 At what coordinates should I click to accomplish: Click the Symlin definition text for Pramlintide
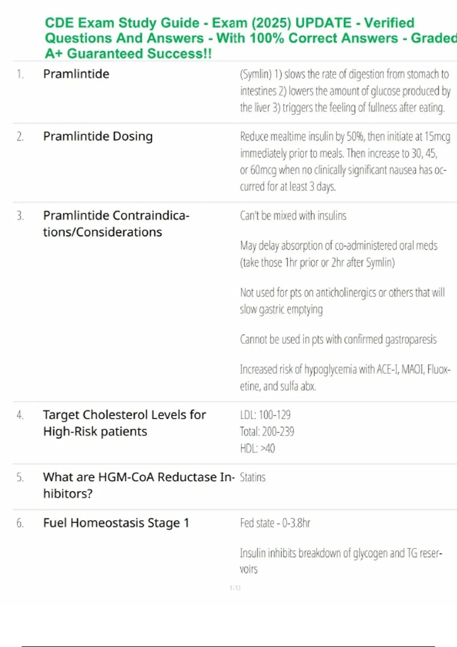[345, 91]
